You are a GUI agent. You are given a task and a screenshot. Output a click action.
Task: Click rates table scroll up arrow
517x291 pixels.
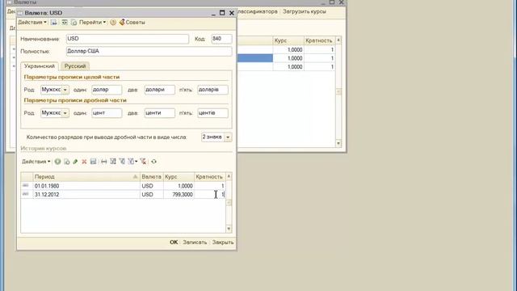click(229, 177)
